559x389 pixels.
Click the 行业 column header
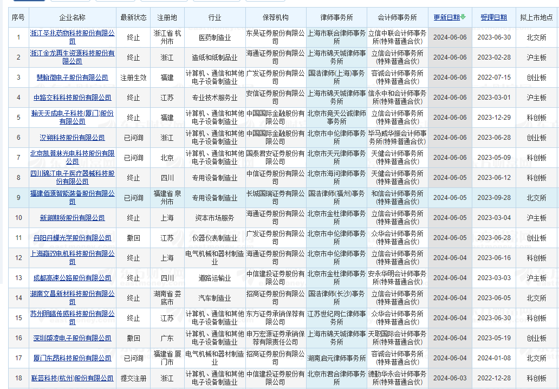[215, 17]
